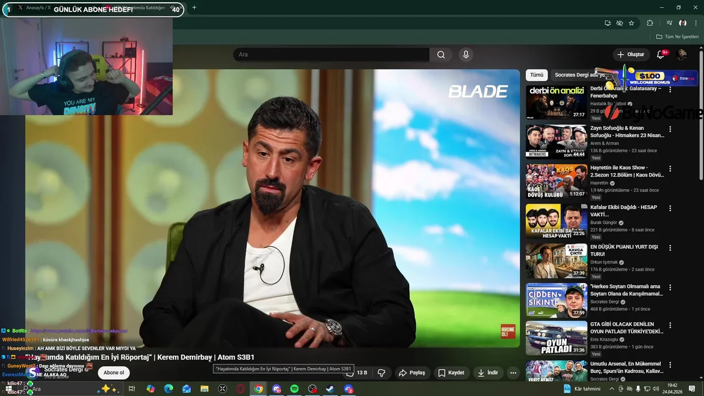Click the YouTube search magnifier button
This screenshot has height=396, width=704.
pos(441,54)
